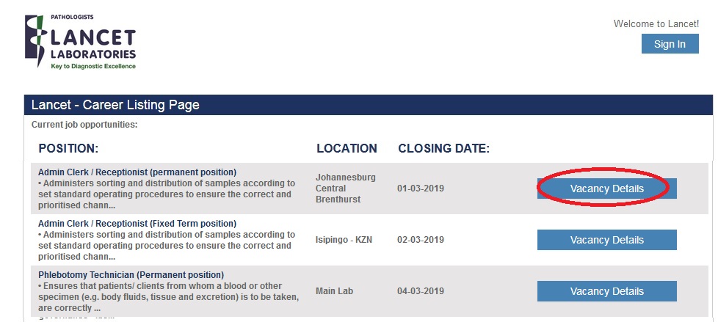Click the 02-03-2019 closing date
The width and height of the screenshot is (718, 322).
click(420, 240)
